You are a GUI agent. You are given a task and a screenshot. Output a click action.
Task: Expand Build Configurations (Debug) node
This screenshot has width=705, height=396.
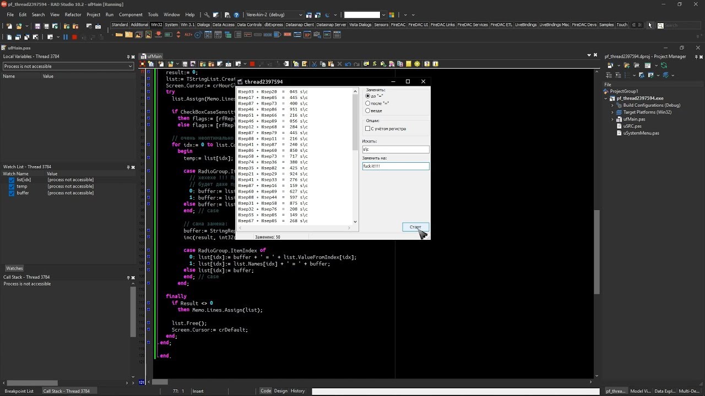612,105
